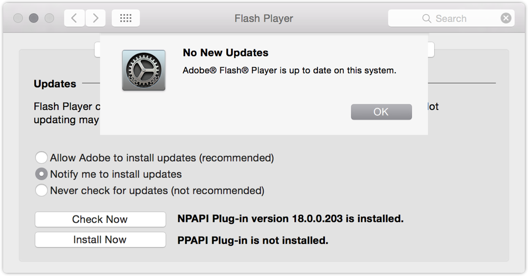Click the Check Now button
The height and width of the screenshot is (276, 528).
[x=100, y=220]
